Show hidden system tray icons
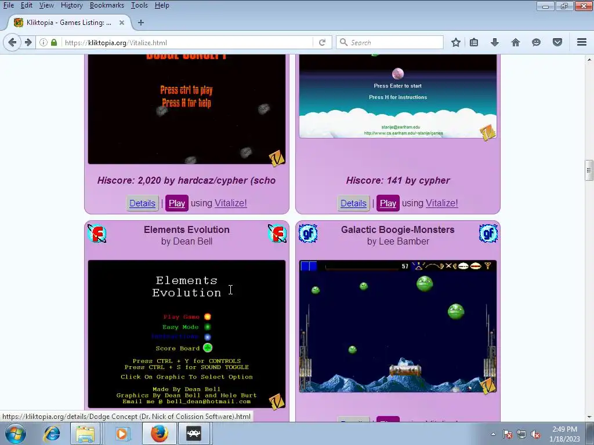594x445 pixels. point(493,434)
